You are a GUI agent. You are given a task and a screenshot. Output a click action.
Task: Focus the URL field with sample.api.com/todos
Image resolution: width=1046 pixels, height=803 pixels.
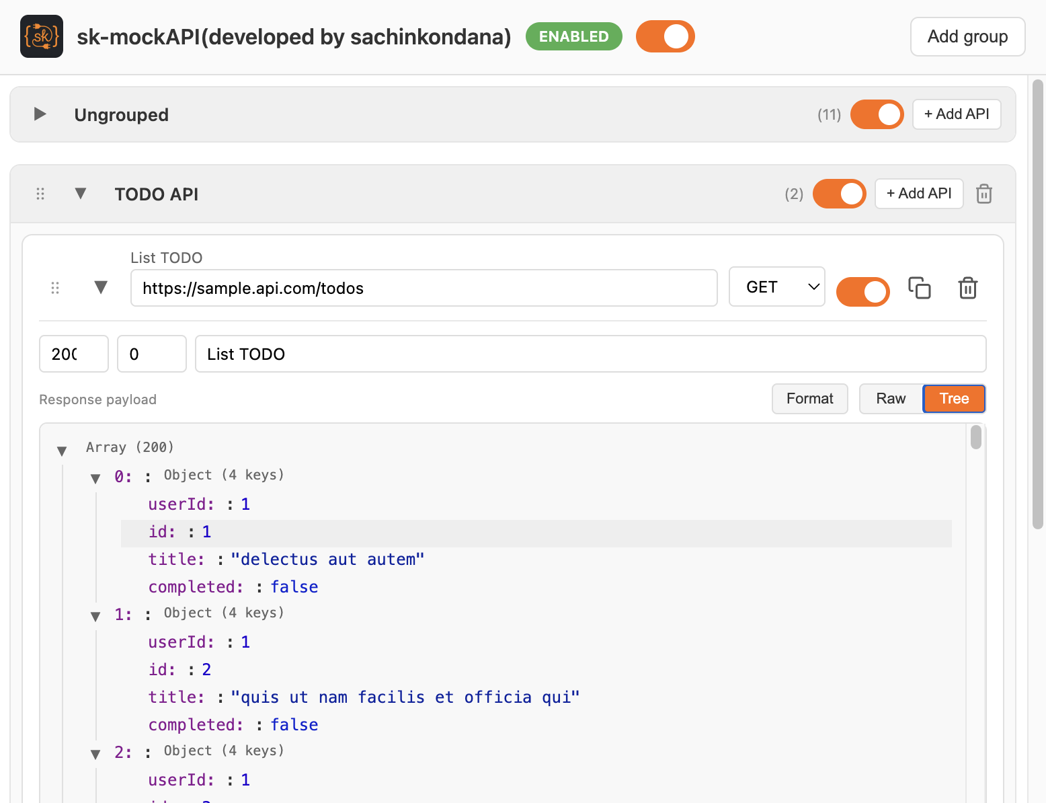(424, 288)
